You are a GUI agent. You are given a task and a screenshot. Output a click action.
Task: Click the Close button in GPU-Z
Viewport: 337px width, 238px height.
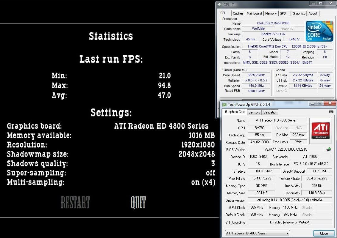(x=324, y=233)
